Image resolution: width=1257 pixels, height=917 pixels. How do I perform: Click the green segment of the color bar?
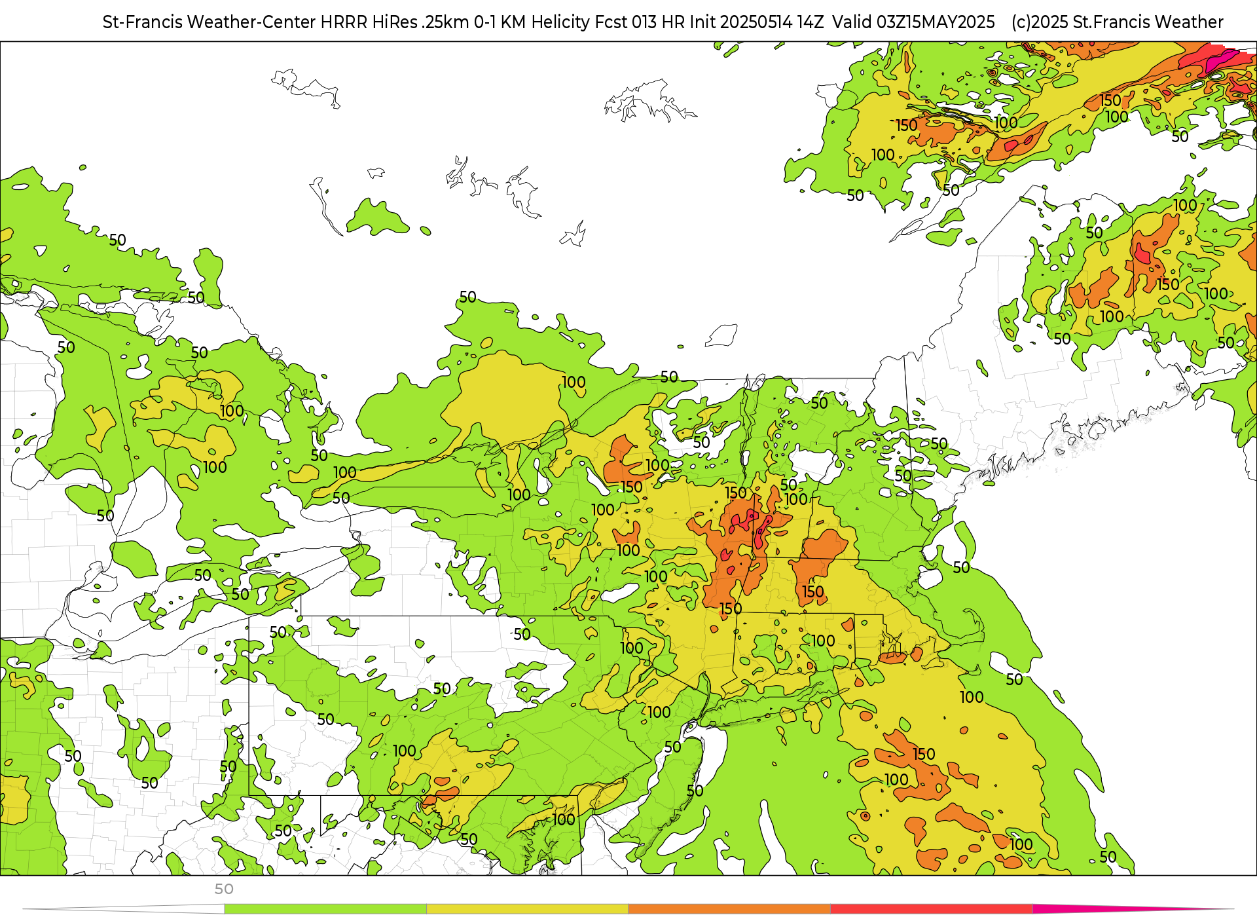pos(325,909)
